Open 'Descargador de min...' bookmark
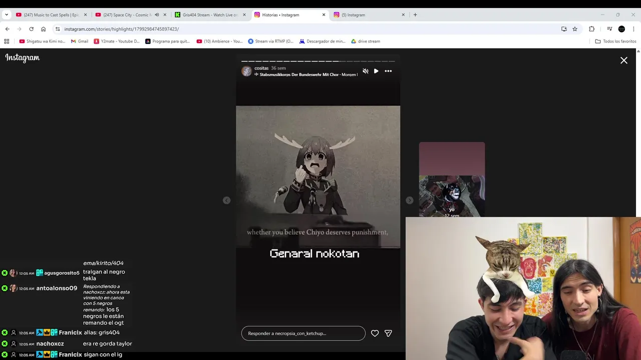This screenshot has width=641, height=360. coord(323,41)
